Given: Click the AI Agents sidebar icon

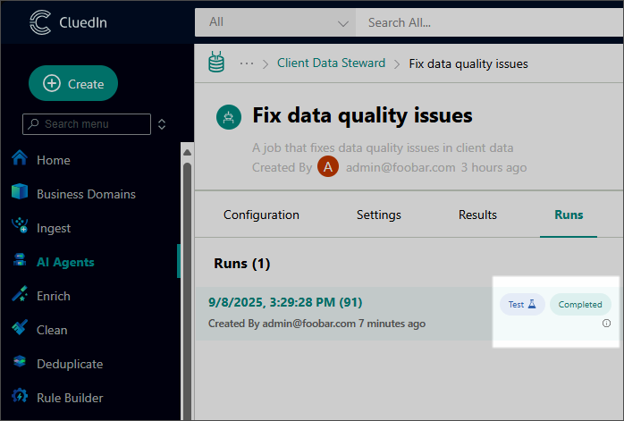Looking at the screenshot, I should pyautogui.click(x=20, y=262).
